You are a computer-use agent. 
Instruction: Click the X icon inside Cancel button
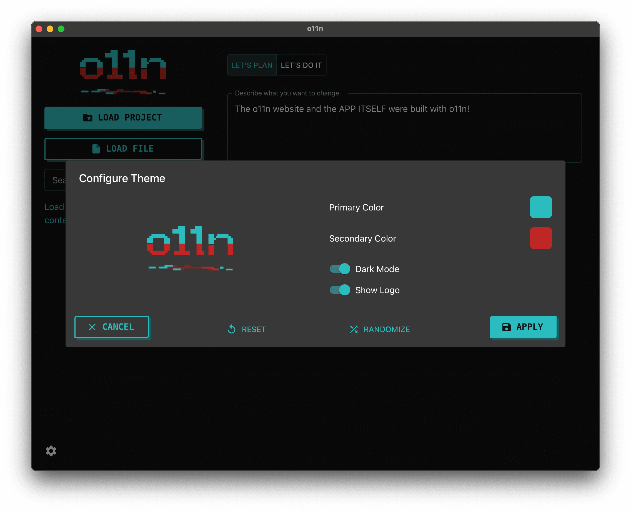pos(91,327)
